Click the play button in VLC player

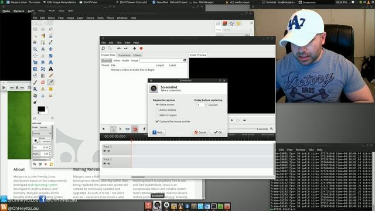click(x=4, y=87)
